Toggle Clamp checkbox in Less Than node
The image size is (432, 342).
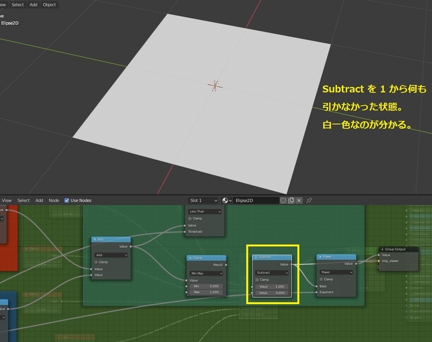tap(190, 218)
